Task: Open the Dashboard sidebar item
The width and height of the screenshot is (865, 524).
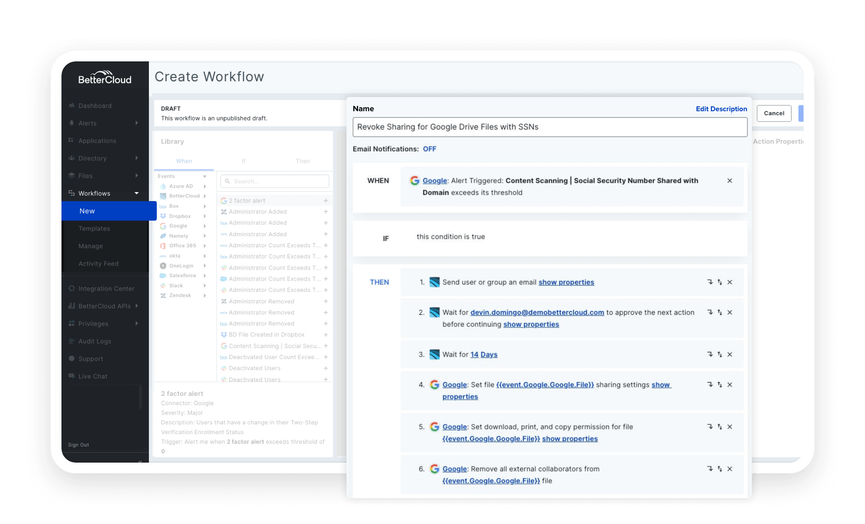Action: 95,105
